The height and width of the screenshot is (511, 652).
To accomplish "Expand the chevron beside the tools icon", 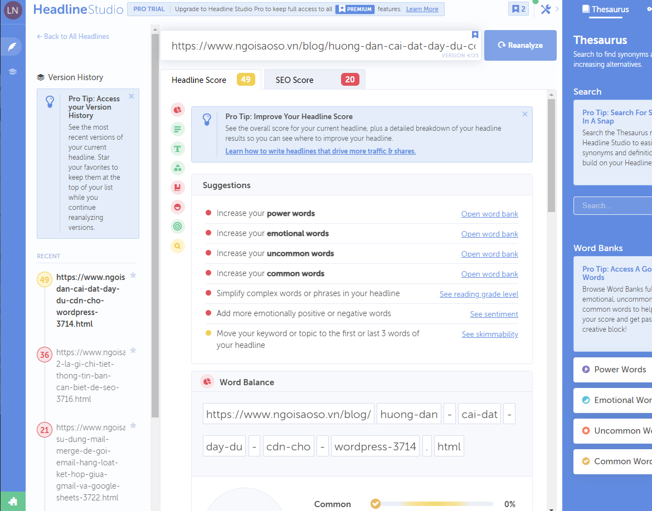I will pyautogui.click(x=557, y=9).
